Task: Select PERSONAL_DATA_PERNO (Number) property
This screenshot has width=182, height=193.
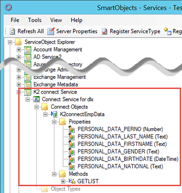Action: click(x=120, y=129)
